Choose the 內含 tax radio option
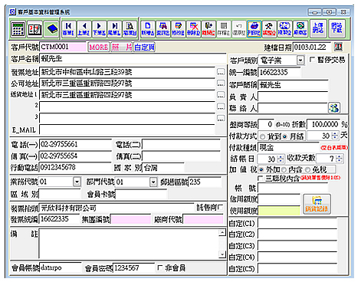The image size is (361, 282). click(x=284, y=169)
